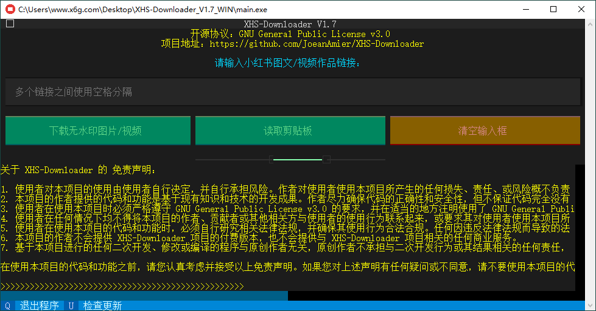Click the XHS-Downloader V1.7 header title
This screenshot has width=596, height=311.
(290, 24)
